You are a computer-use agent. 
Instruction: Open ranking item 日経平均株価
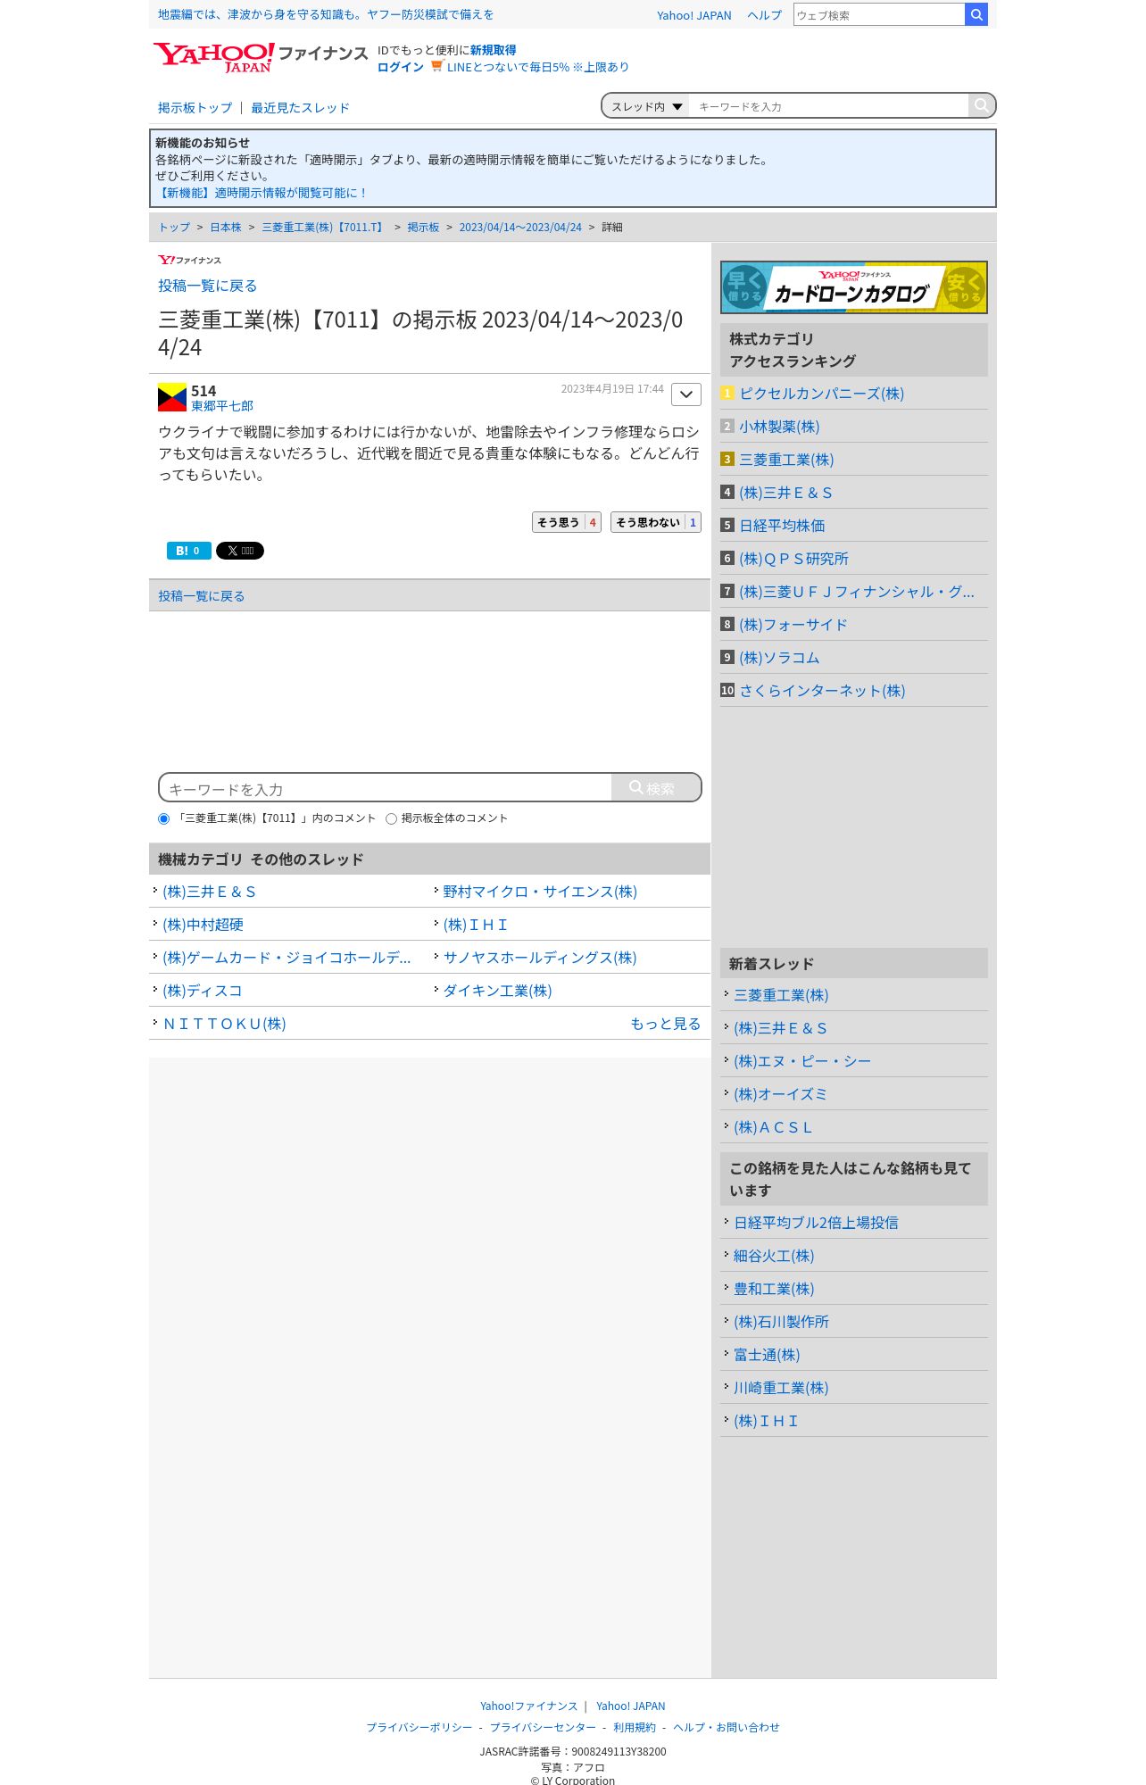pyautogui.click(x=782, y=526)
